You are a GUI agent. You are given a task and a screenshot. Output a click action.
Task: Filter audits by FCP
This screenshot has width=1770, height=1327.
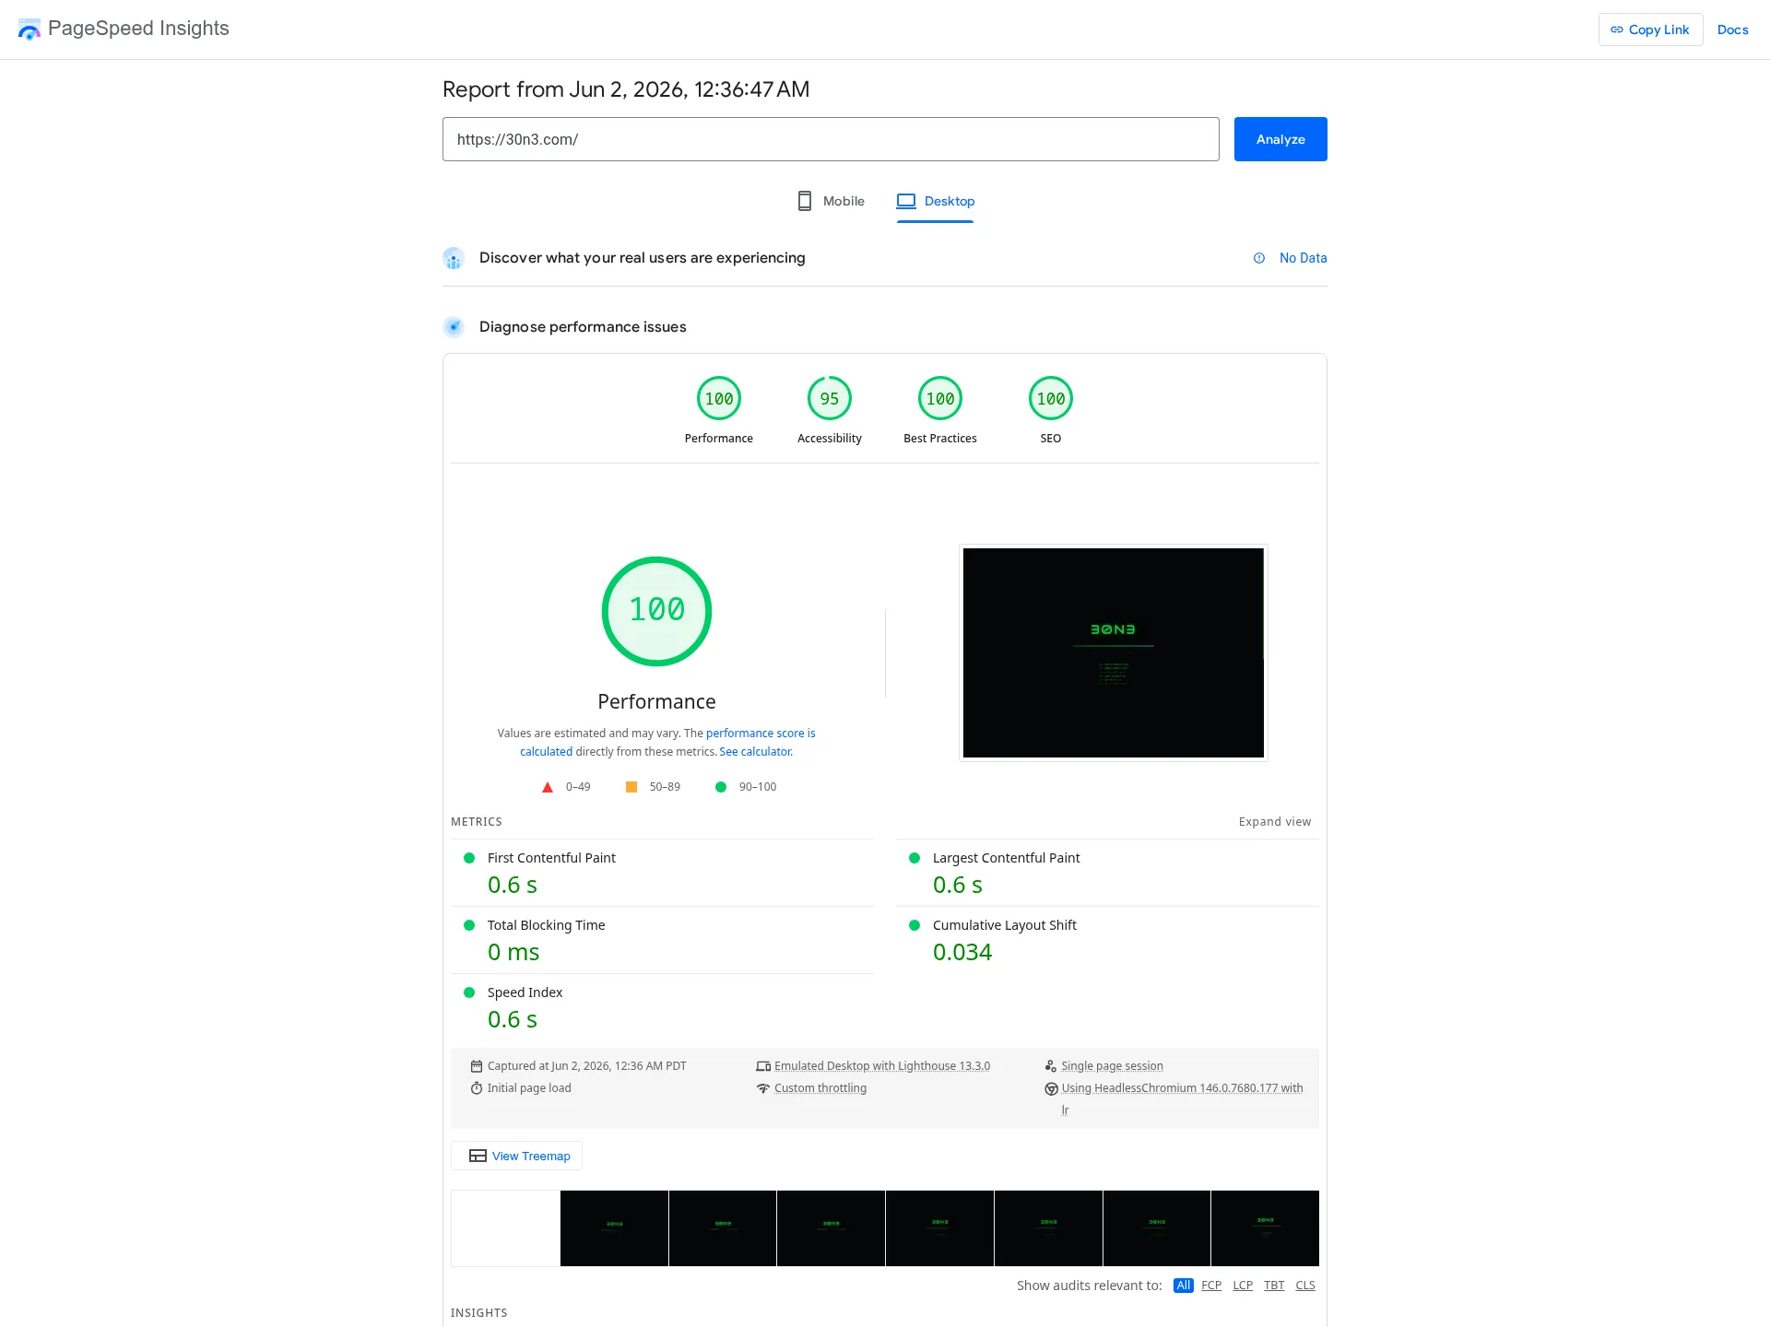(x=1211, y=1286)
